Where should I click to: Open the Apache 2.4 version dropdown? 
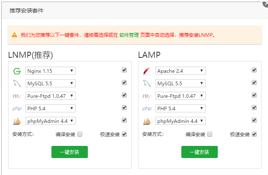pos(181,71)
